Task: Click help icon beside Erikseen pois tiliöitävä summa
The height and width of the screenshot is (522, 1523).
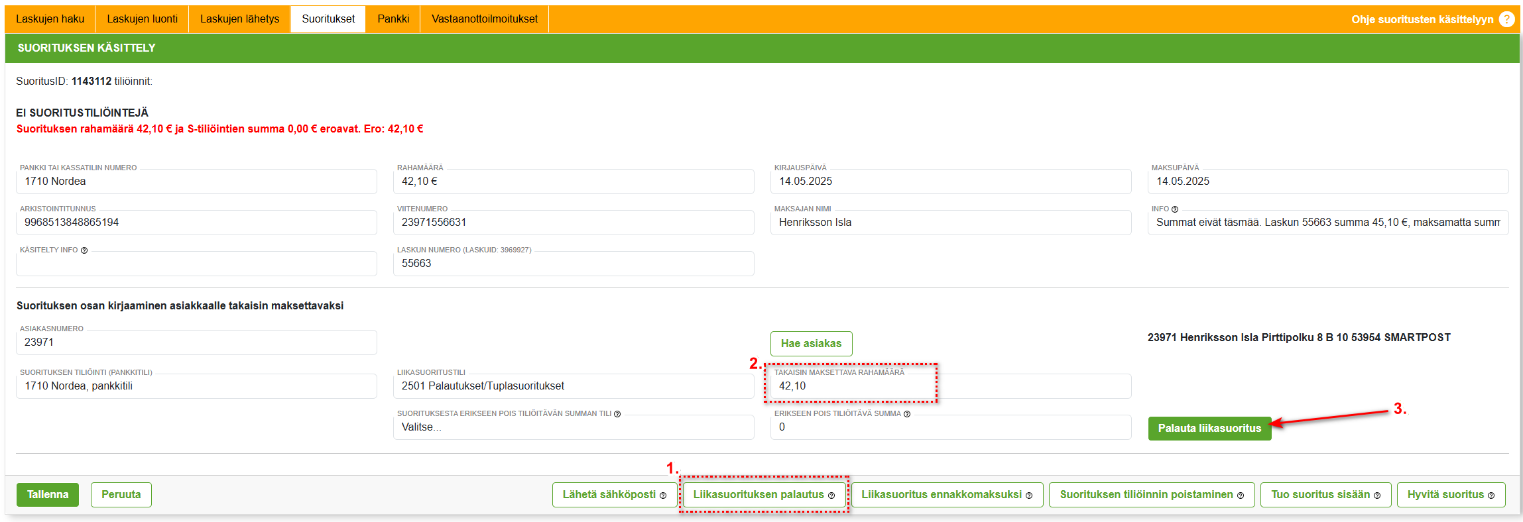Action: click(907, 414)
